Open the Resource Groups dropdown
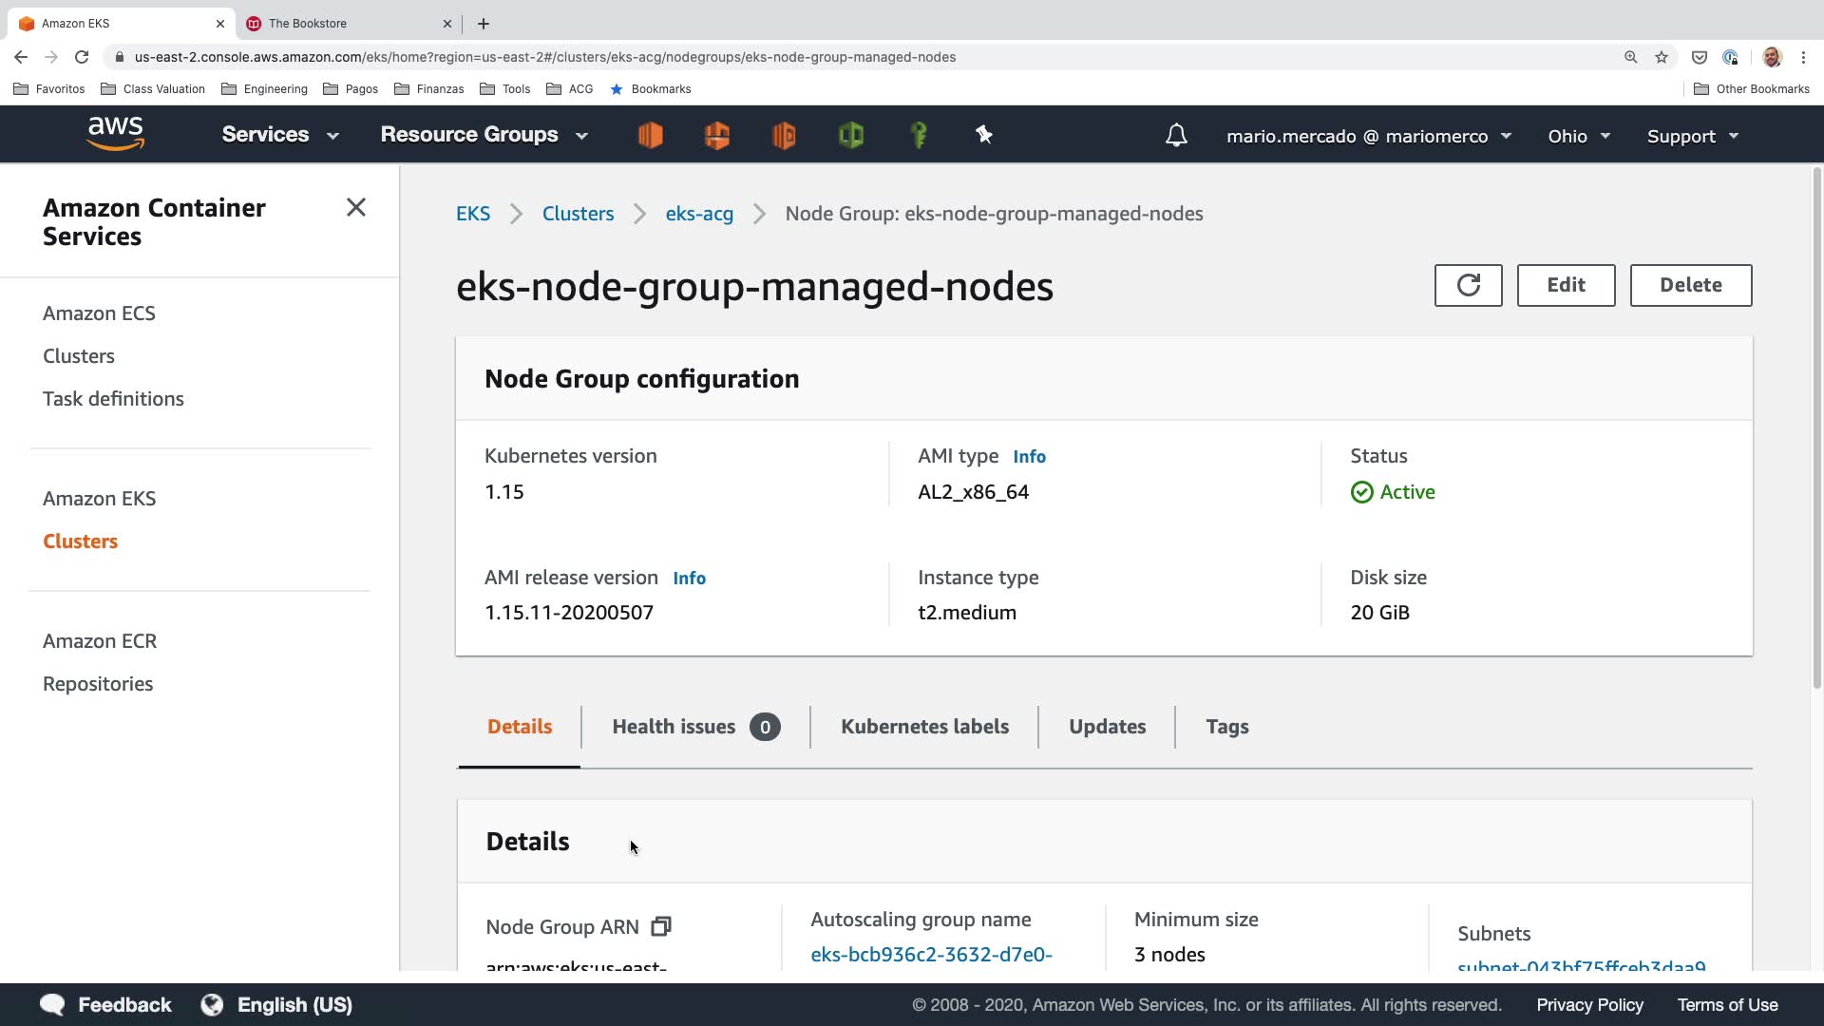The image size is (1824, 1026). (484, 135)
